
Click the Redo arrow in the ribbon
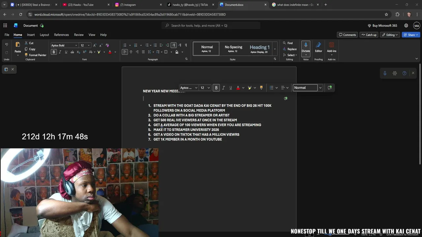(x=6, y=52)
